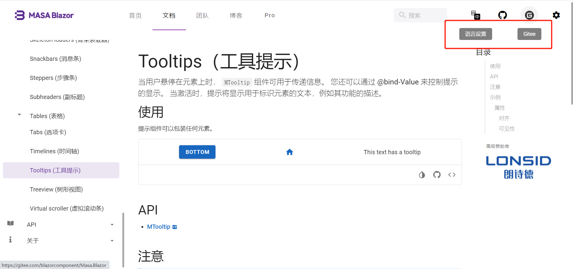This screenshot has width=573, height=269.
Task: Go to the 首页 tab
Action: point(135,15)
